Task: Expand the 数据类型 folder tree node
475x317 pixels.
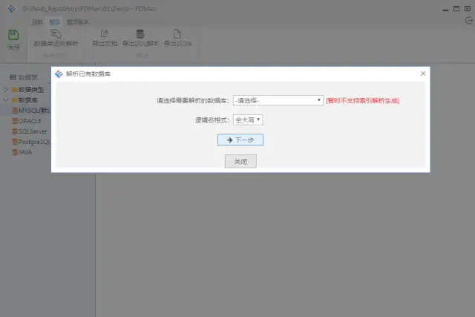Action: tap(5, 89)
